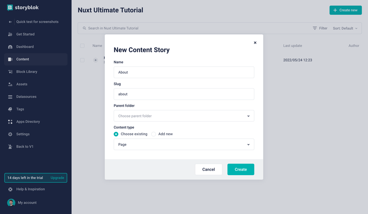This screenshot has width=368, height=214.
Task: Close the New Content Story dialog
Action: pos(255,42)
